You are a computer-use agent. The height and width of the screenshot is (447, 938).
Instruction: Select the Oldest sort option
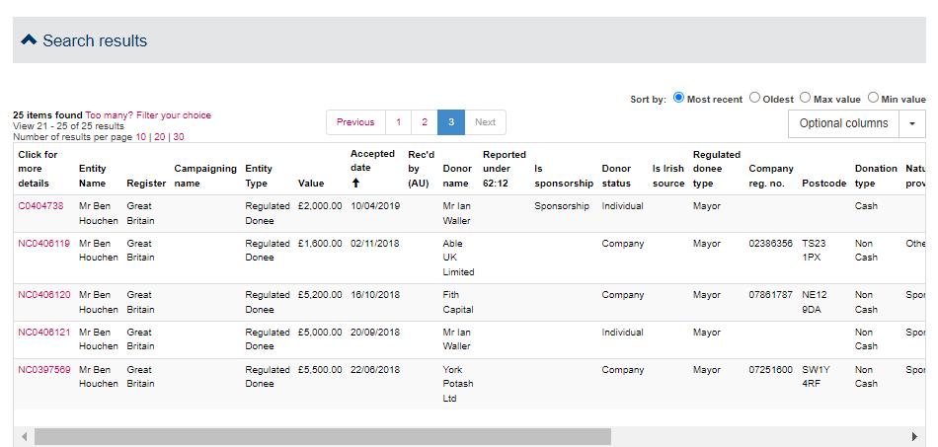(x=754, y=98)
